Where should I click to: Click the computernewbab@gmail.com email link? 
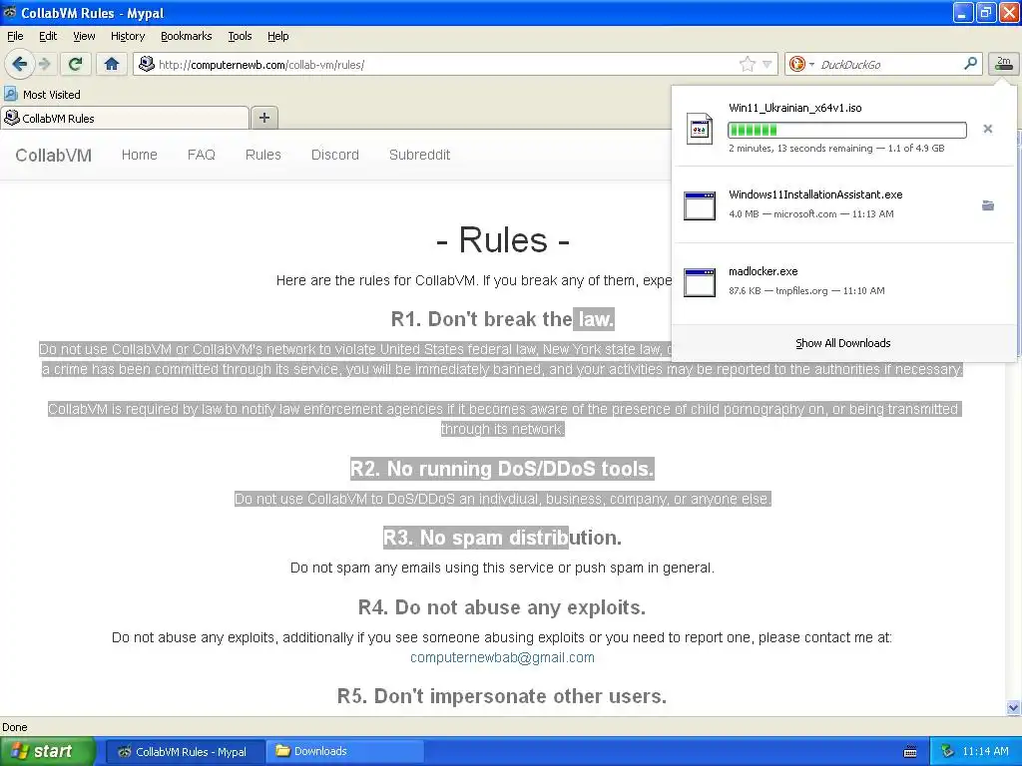pyautogui.click(x=503, y=658)
